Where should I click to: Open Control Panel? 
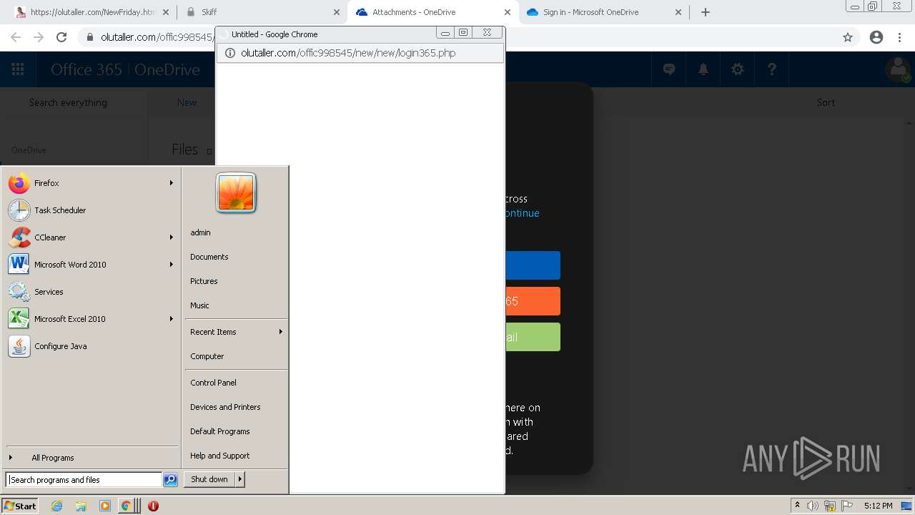click(x=213, y=383)
